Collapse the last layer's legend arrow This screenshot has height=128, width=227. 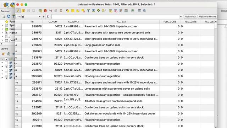click(x=2, y=78)
